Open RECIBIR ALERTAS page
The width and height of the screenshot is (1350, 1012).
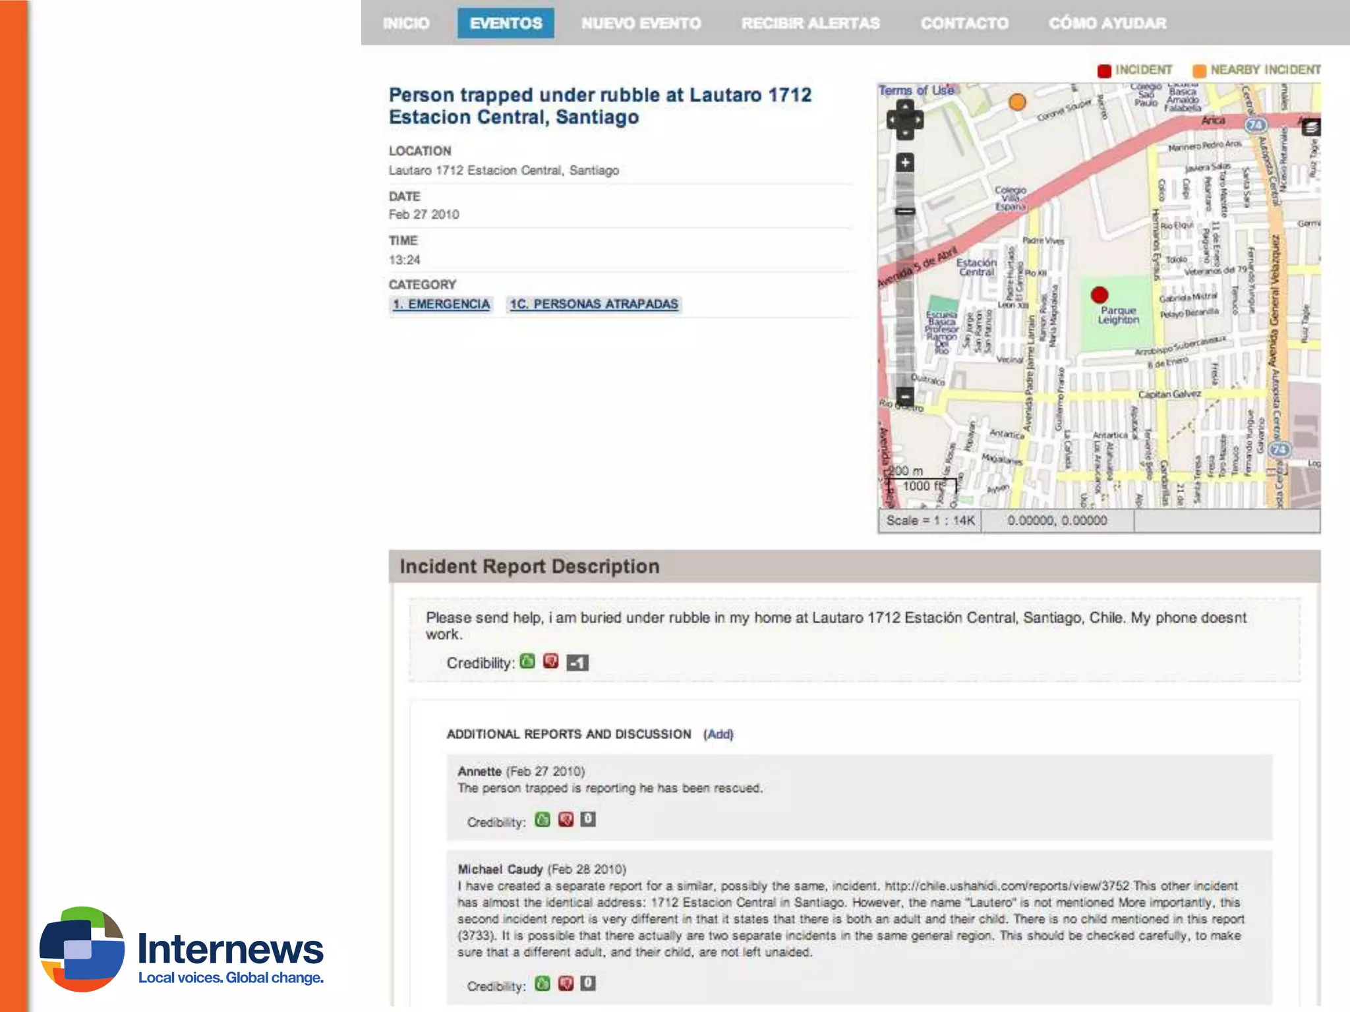810,24
